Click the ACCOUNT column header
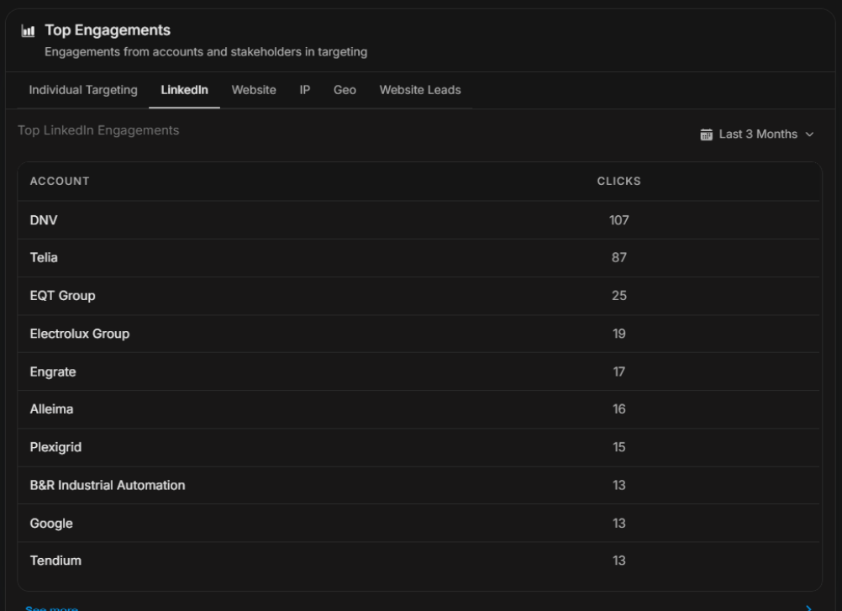Screen dimensions: 842x611 pos(60,182)
